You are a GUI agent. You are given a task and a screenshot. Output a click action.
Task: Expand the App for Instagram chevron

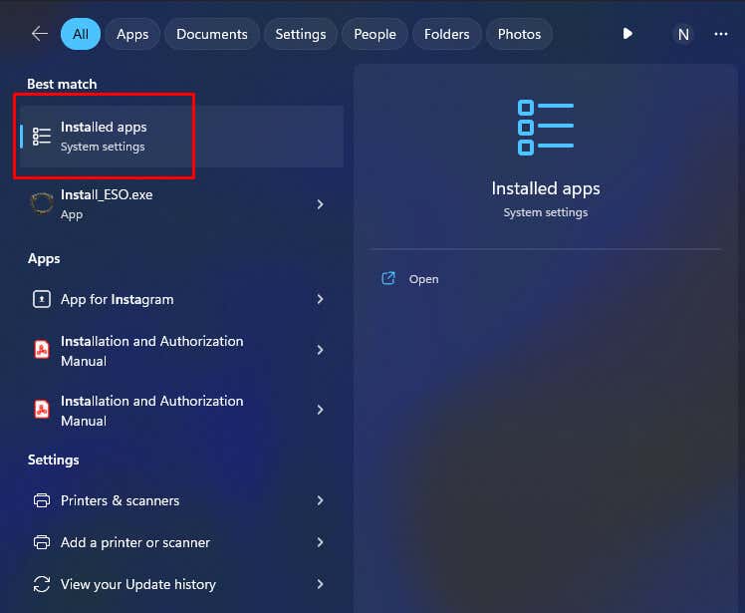pyautogui.click(x=320, y=299)
